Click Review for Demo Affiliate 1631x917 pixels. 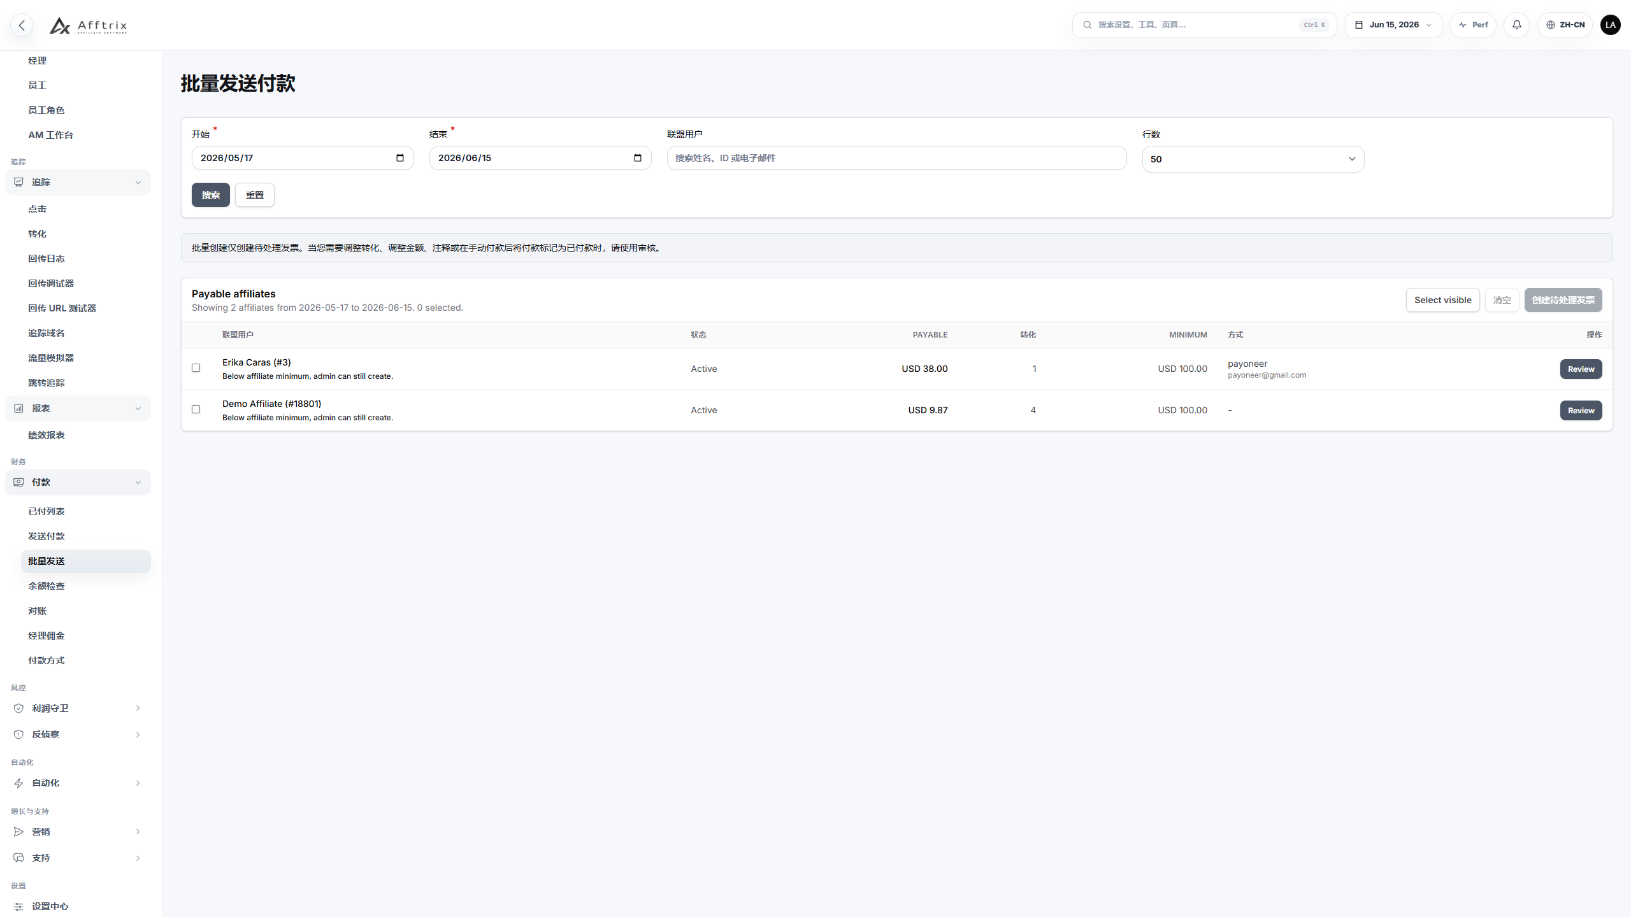pyautogui.click(x=1581, y=410)
